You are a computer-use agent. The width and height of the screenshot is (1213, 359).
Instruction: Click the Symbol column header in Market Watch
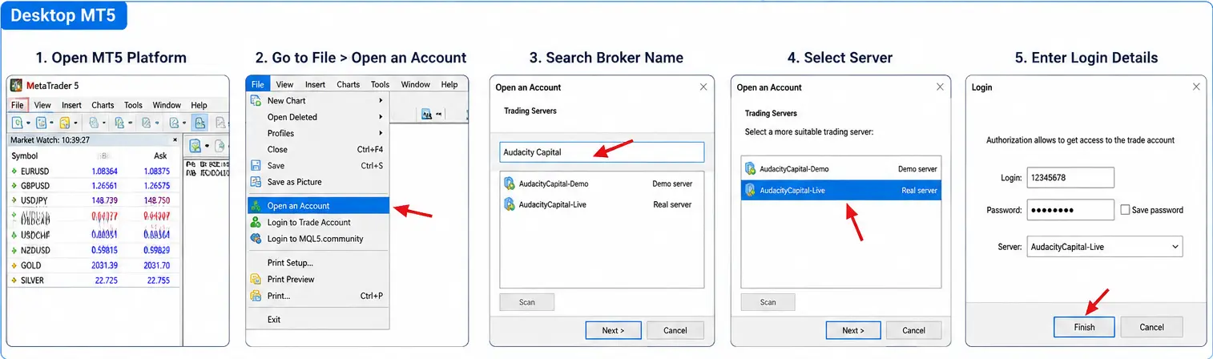point(25,155)
